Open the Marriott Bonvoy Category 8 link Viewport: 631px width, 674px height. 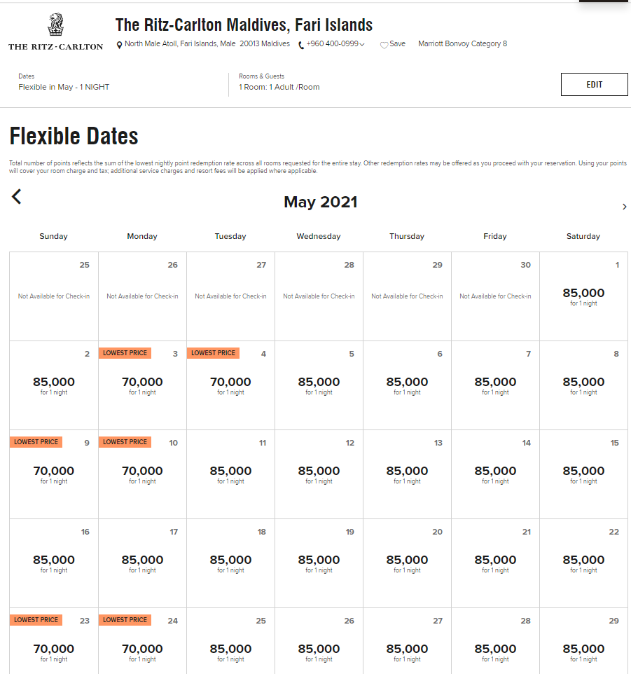pyautogui.click(x=463, y=44)
